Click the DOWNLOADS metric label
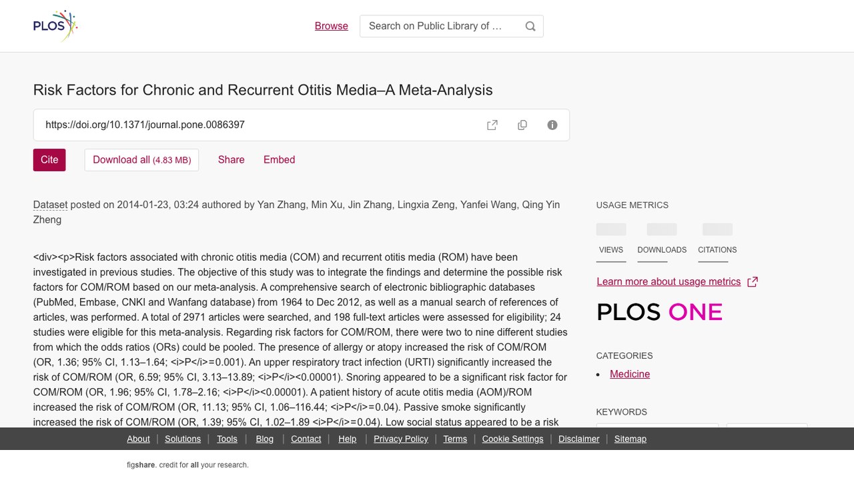This screenshot has height=480, width=854. [662, 250]
